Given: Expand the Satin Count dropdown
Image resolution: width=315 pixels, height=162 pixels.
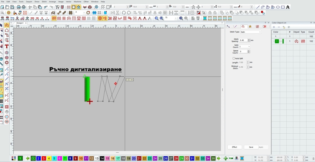Looking at the screenshot, I should [x=249, y=46].
